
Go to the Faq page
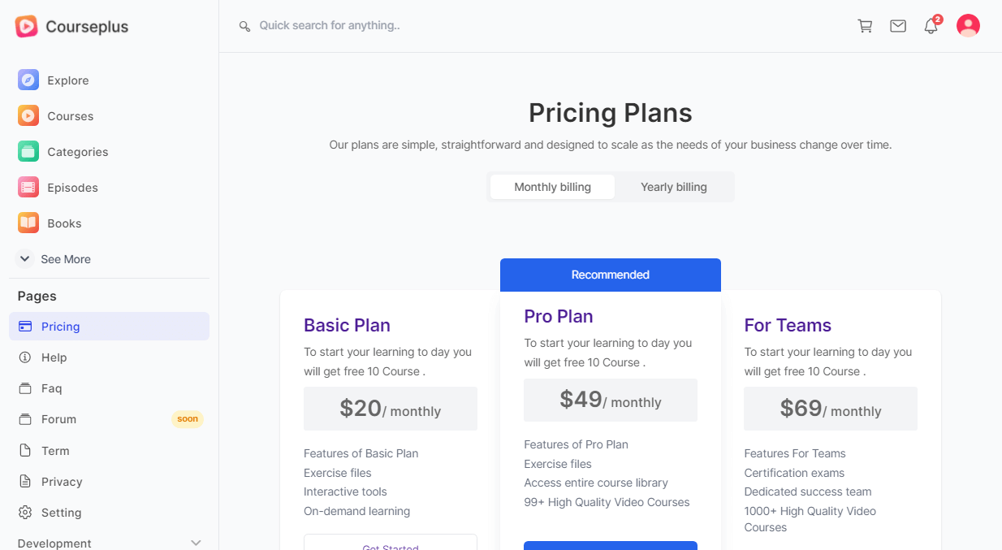[52, 388]
